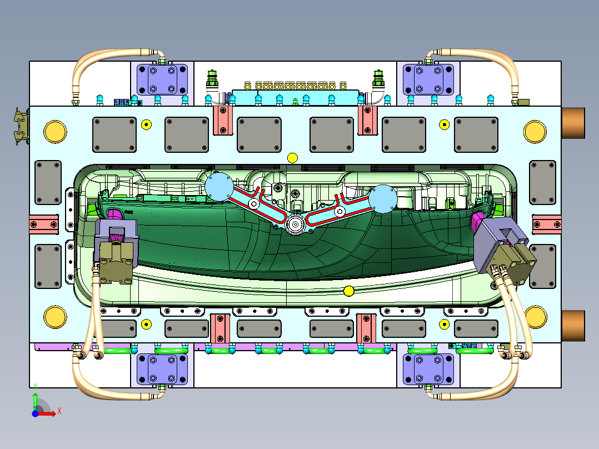This screenshot has height=449, width=599.
Task: Pick the right green quick-coupling fitting
Action: [378, 78]
